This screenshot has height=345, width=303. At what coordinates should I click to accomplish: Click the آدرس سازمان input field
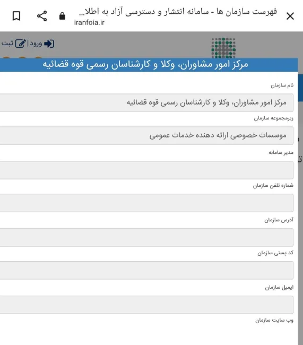click(x=146, y=237)
